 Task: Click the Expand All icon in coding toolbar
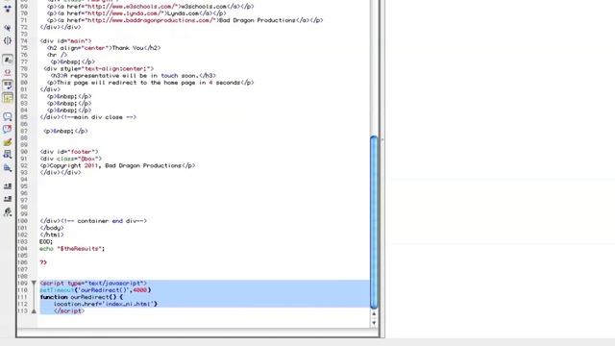point(8,9)
